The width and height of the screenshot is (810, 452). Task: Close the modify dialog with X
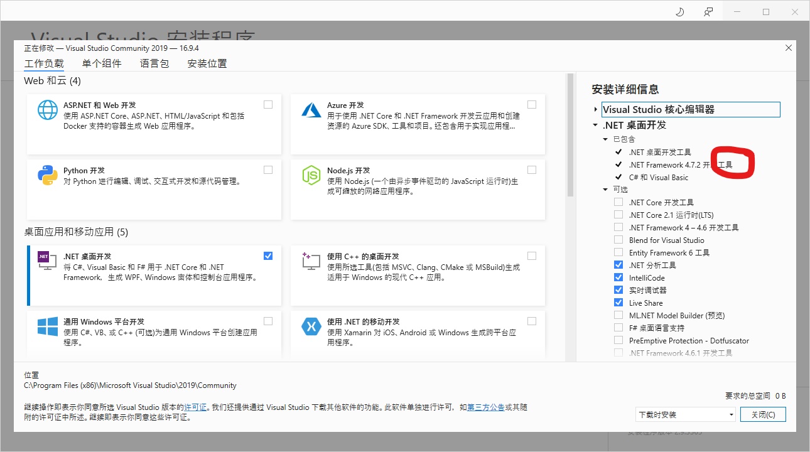[789, 48]
